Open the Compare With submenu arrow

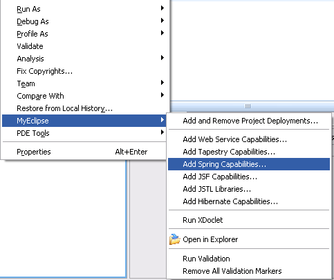(x=163, y=95)
